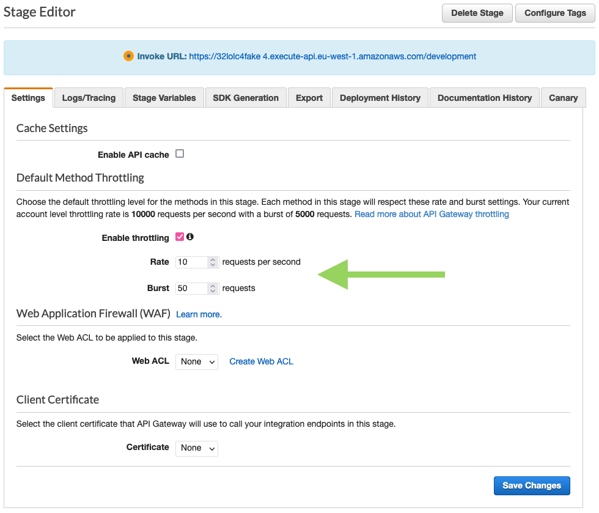Switch to the Logs/Tracing tab
Screen dimensions: 599x513
(x=88, y=97)
